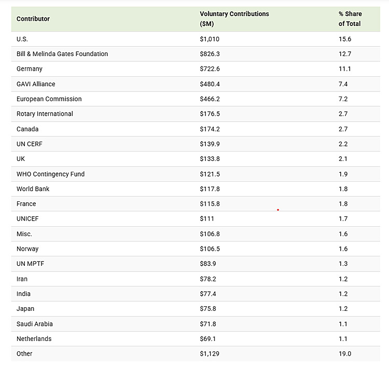
Task: Select the Norway row label
Action: [27, 249]
